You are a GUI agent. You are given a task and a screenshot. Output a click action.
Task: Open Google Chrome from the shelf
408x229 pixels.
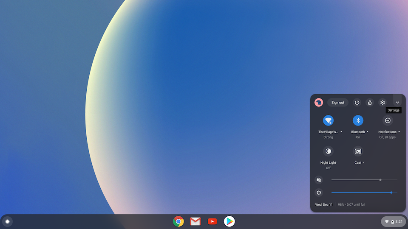point(178,221)
